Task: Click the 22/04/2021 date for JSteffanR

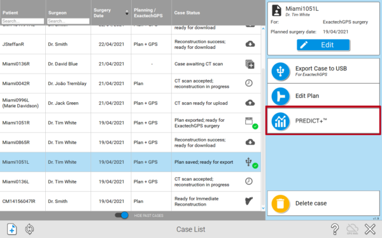Action: coord(111,44)
